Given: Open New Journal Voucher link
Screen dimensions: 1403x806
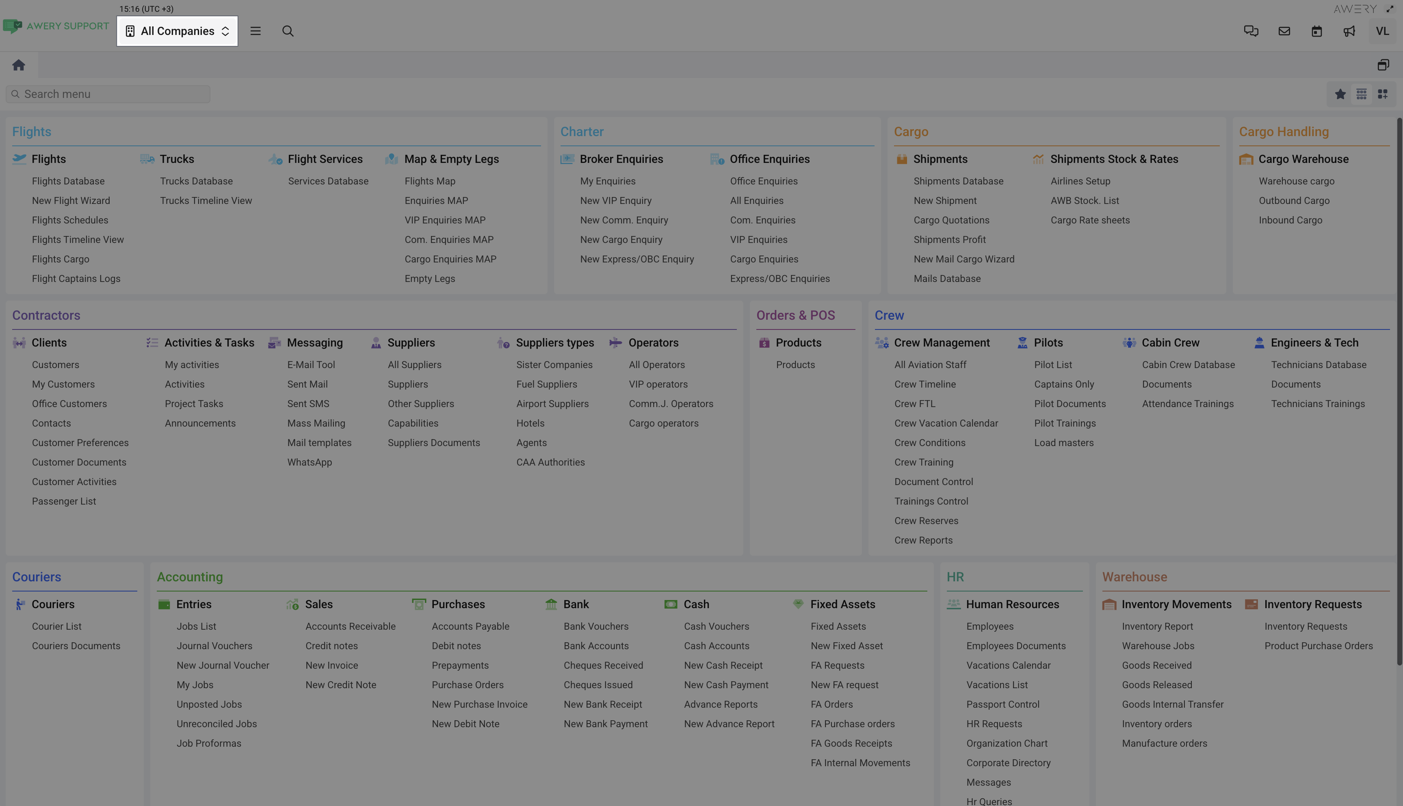Looking at the screenshot, I should pos(223,665).
